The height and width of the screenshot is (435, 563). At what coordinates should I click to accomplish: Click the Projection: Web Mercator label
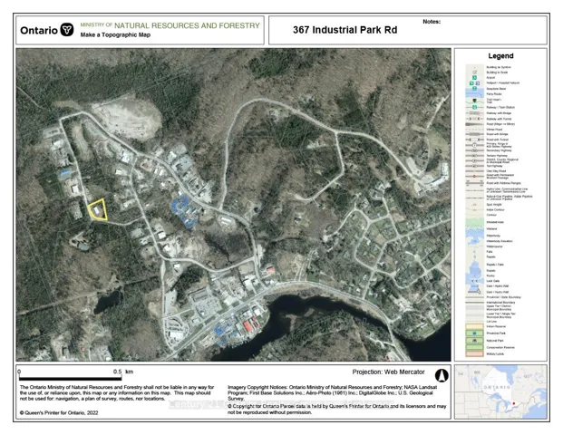pyautogui.click(x=389, y=372)
